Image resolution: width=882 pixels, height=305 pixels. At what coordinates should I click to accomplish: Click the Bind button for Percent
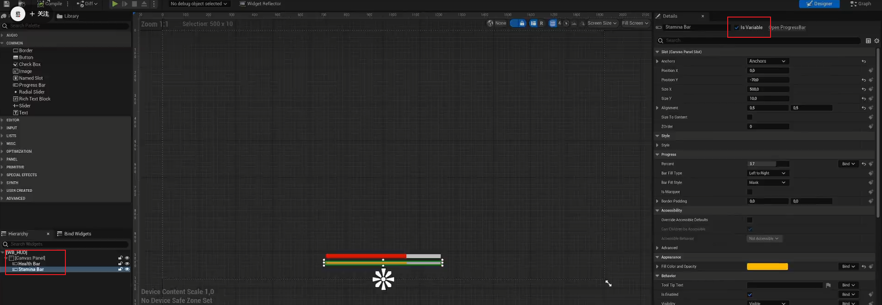pos(848,164)
